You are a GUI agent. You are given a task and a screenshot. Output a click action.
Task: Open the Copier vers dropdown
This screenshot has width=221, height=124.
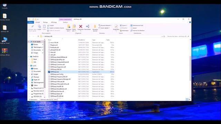point(74,28)
